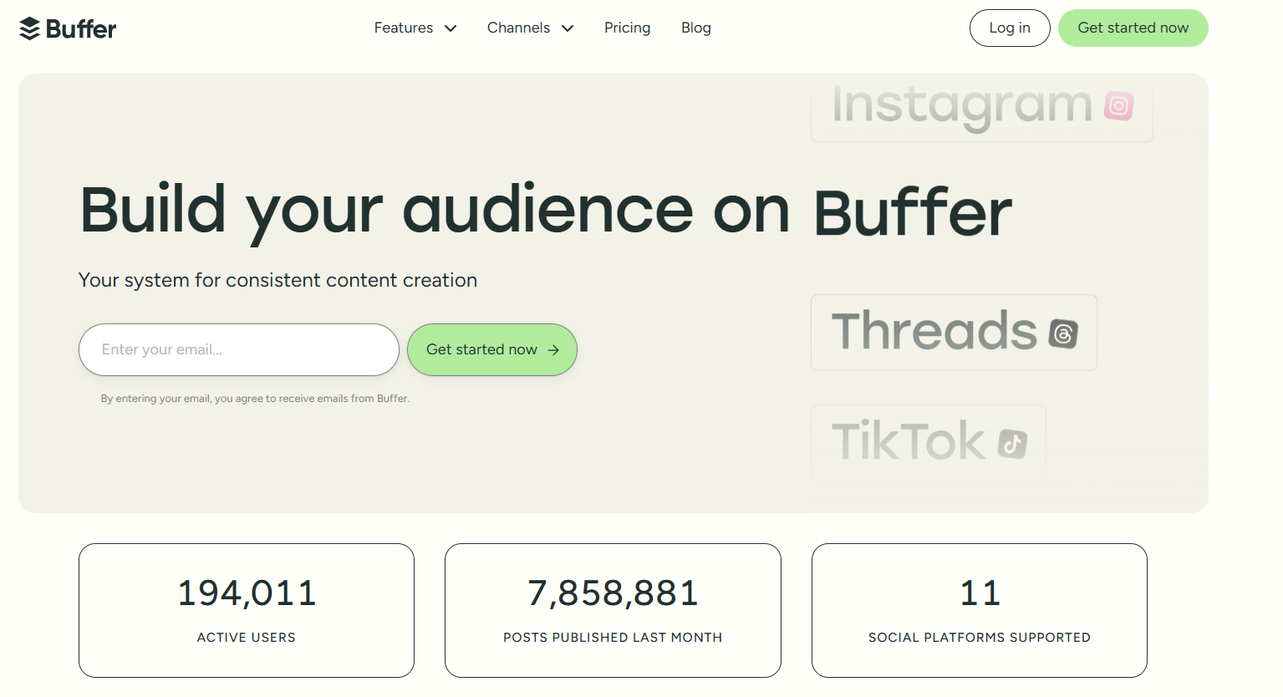Click the Instagram icon badge

click(x=1118, y=106)
